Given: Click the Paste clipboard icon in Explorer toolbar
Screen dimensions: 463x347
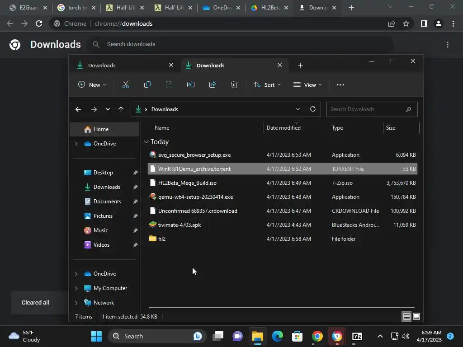Looking at the screenshot, I should click(x=169, y=84).
